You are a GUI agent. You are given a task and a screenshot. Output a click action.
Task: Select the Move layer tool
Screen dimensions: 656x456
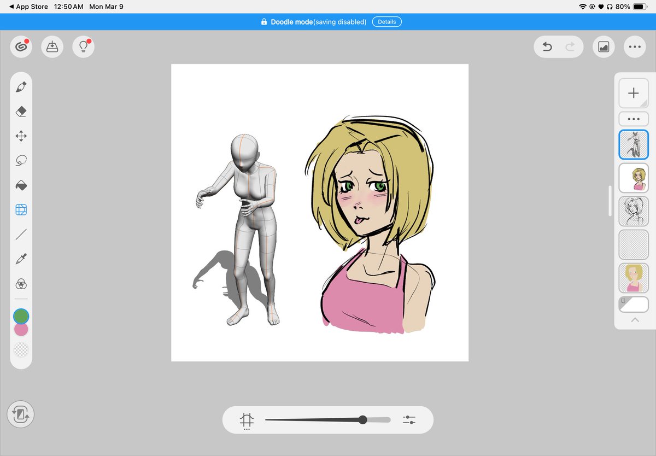point(21,136)
